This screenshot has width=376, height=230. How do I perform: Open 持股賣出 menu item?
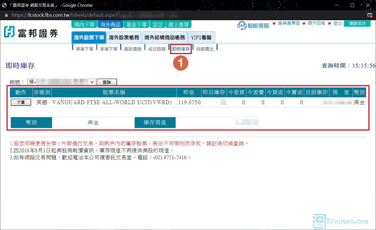coord(205,49)
